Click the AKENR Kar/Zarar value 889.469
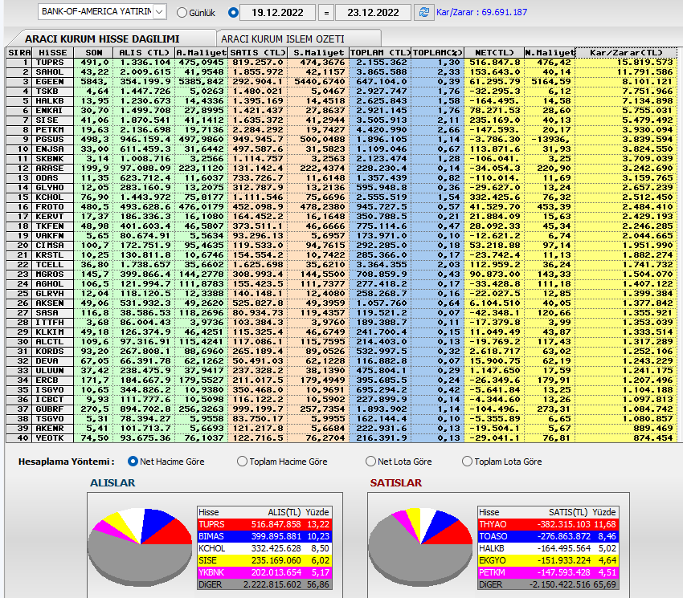This screenshot has width=683, height=598. 652,429
